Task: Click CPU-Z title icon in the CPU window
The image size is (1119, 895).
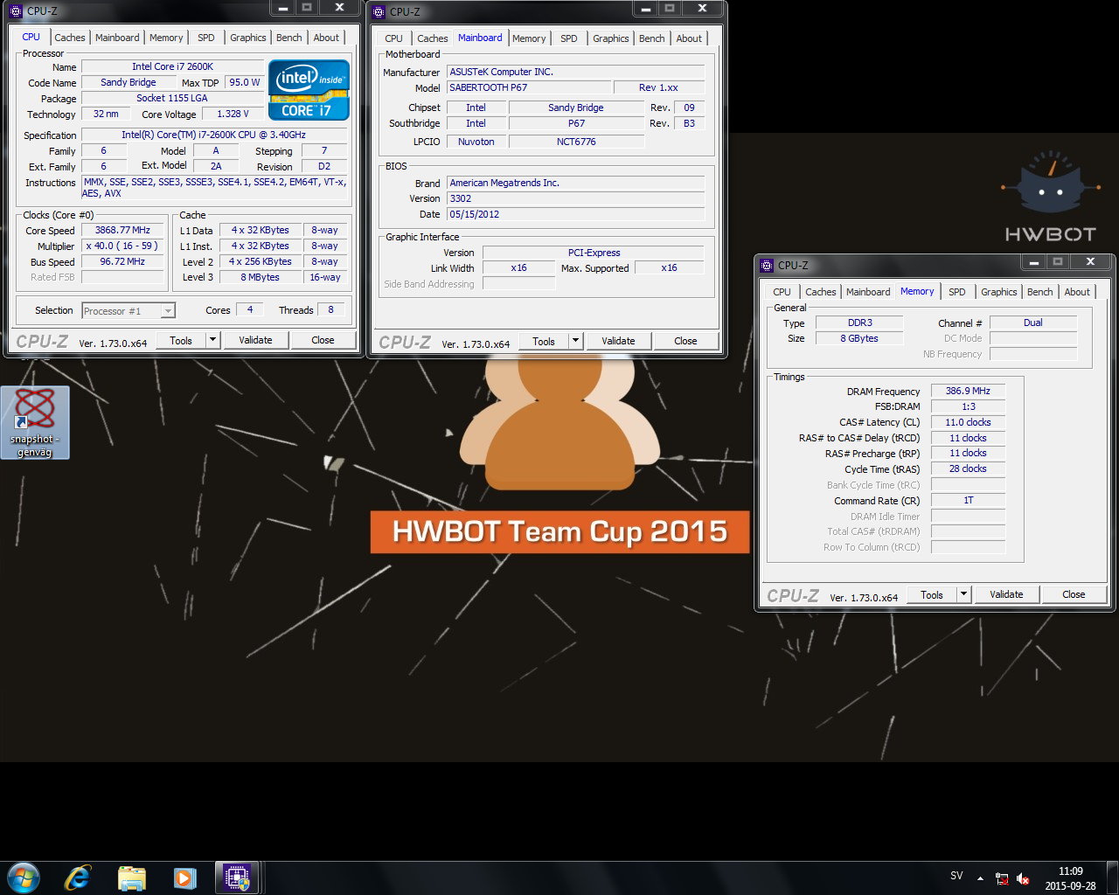Action: tap(15, 11)
